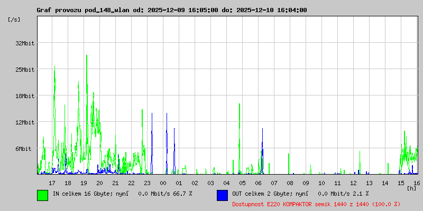The width and height of the screenshot is (423, 211).
Task: Click the '15' hour label on x-axis
Action: pyautogui.click(x=401, y=183)
